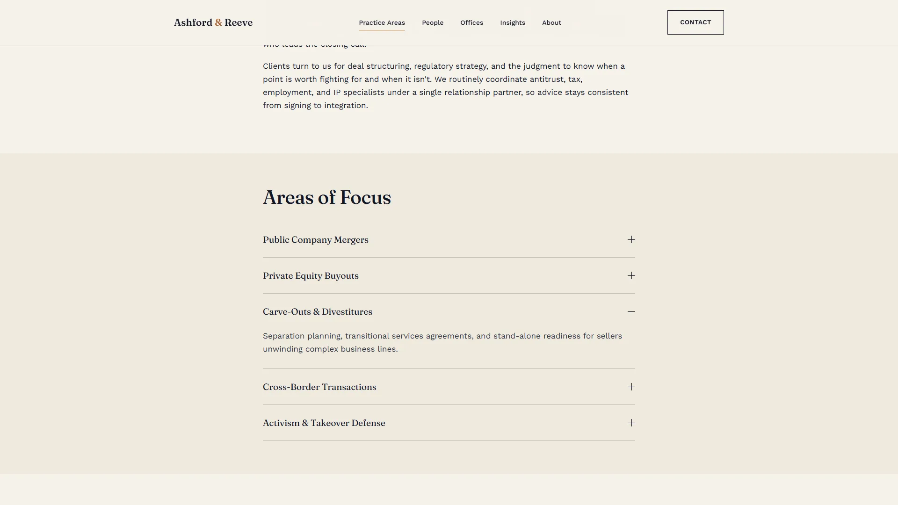The height and width of the screenshot is (505, 898).
Task: Click the plus icon beside Private Equity Buyouts
Action: pyautogui.click(x=631, y=275)
